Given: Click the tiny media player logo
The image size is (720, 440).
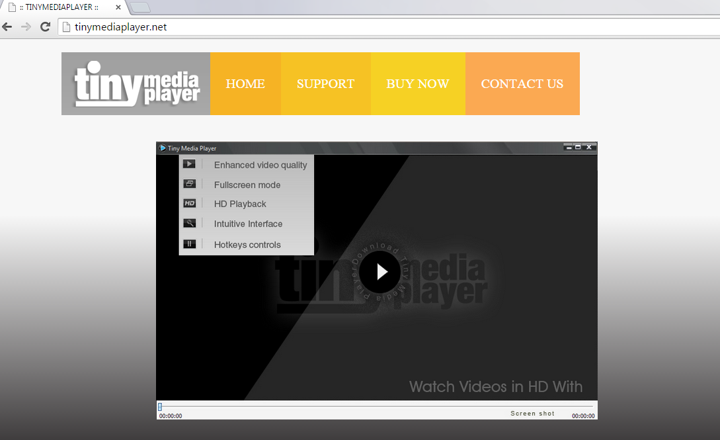Looking at the screenshot, I should point(136,83).
